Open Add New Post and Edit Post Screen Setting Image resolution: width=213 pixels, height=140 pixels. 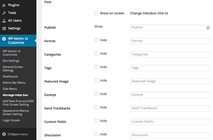point(18,103)
